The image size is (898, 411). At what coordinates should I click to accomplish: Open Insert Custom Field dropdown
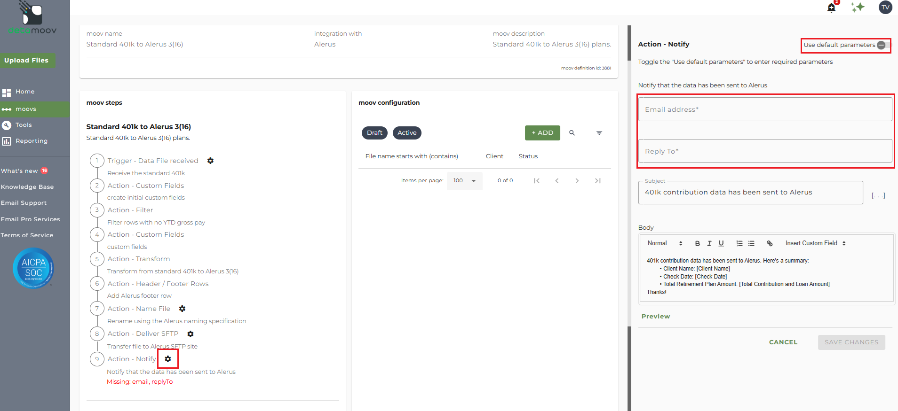tap(816, 243)
